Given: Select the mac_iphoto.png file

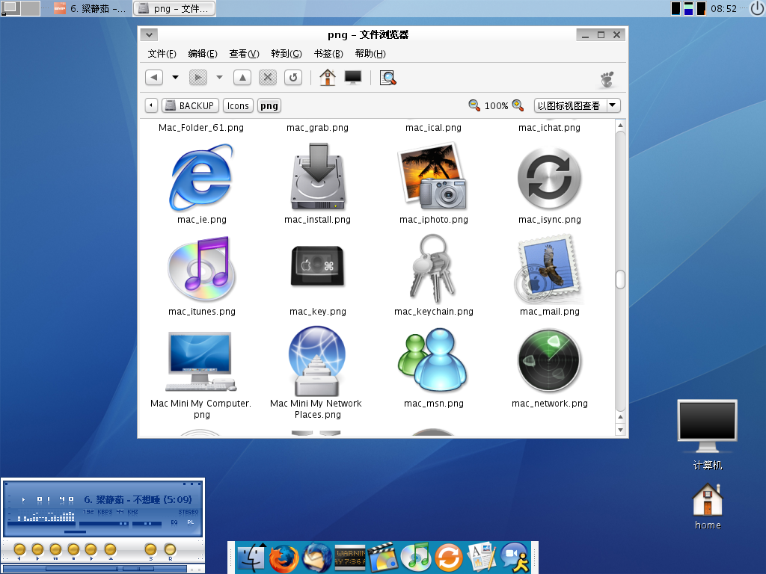Looking at the screenshot, I should tap(433, 176).
